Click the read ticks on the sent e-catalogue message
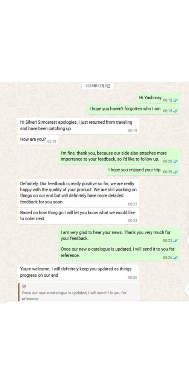Image resolution: width=189 pixels, height=385 pixels. pyautogui.click(x=175, y=258)
